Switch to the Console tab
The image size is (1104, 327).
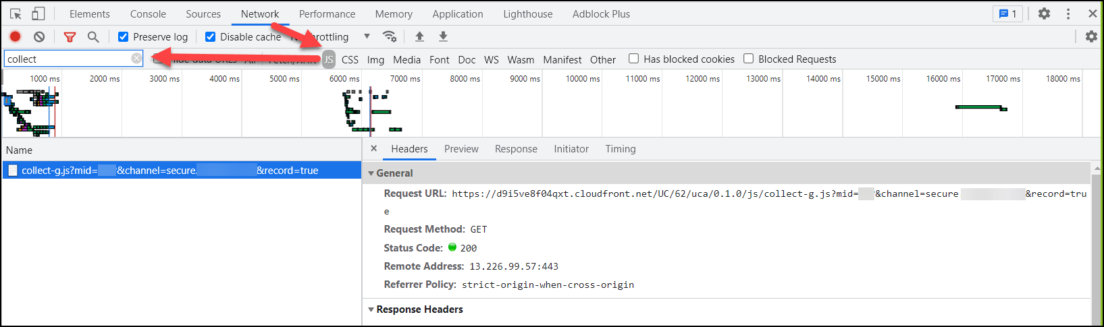click(x=148, y=14)
